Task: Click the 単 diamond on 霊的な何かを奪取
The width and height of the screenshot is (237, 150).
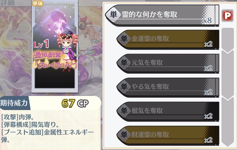Action: [113, 15]
